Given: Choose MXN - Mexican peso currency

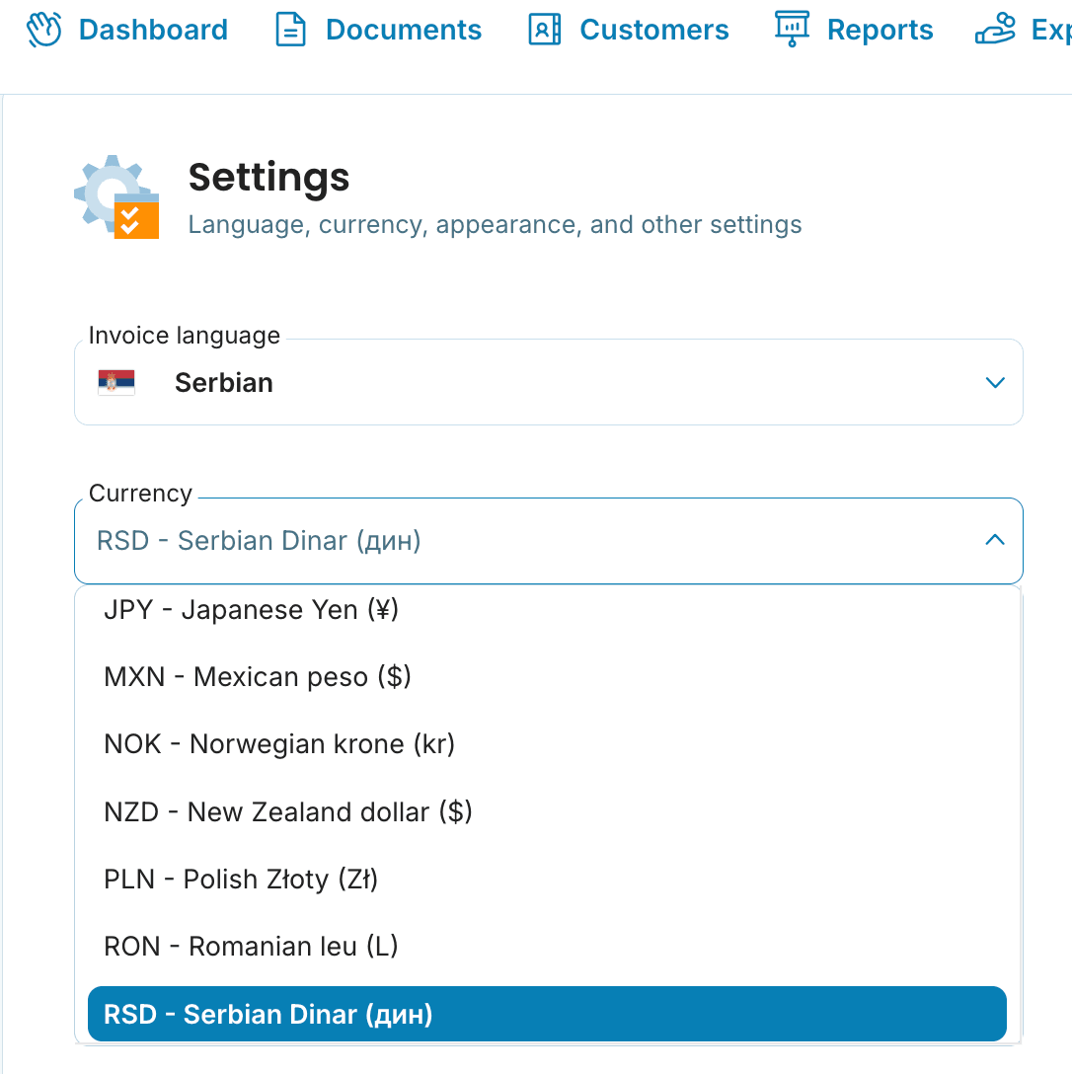Looking at the screenshot, I should [257, 677].
